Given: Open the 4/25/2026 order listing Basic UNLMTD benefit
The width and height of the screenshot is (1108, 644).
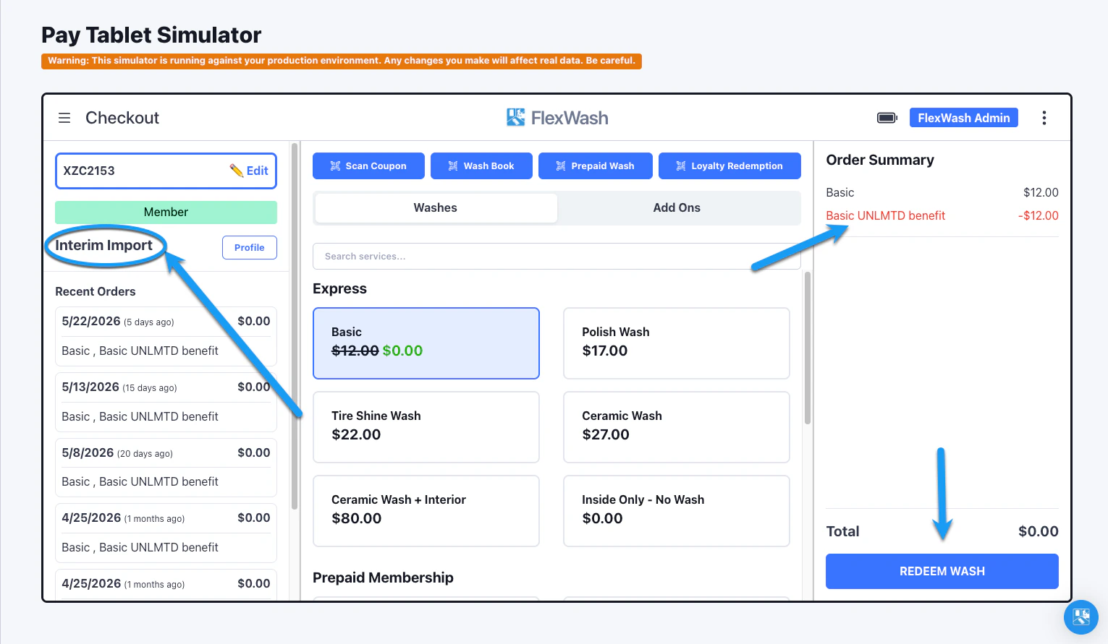Looking at the screenshot, I should [x=166, y=533].
